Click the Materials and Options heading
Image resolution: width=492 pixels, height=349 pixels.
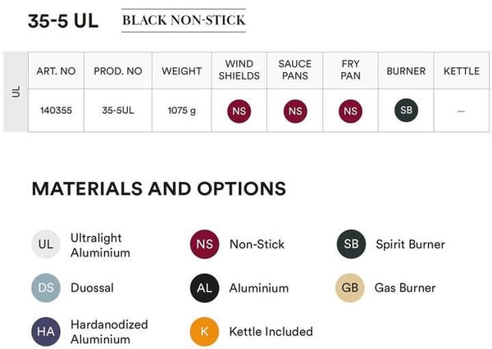[x=159, y=188]
